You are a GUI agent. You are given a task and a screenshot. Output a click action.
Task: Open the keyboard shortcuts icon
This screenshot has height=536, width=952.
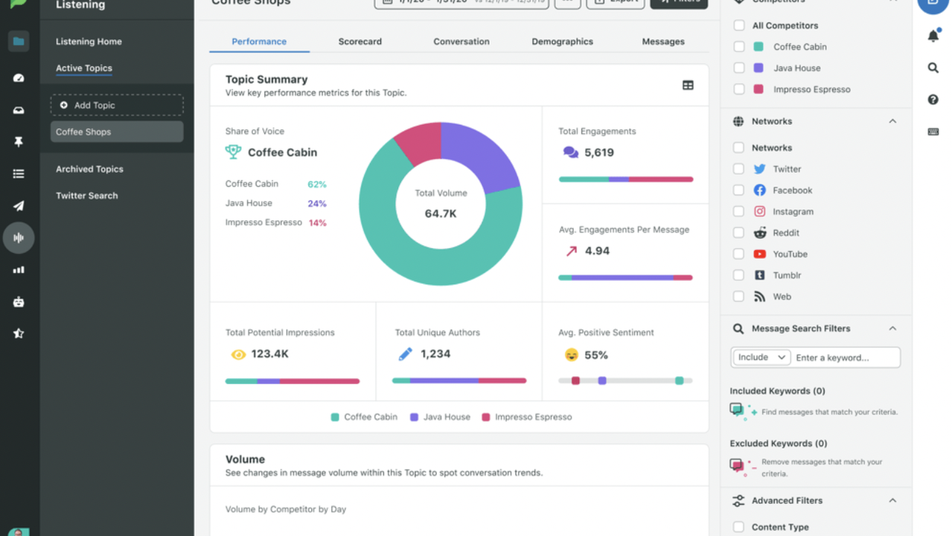click(x=933, y=132)
